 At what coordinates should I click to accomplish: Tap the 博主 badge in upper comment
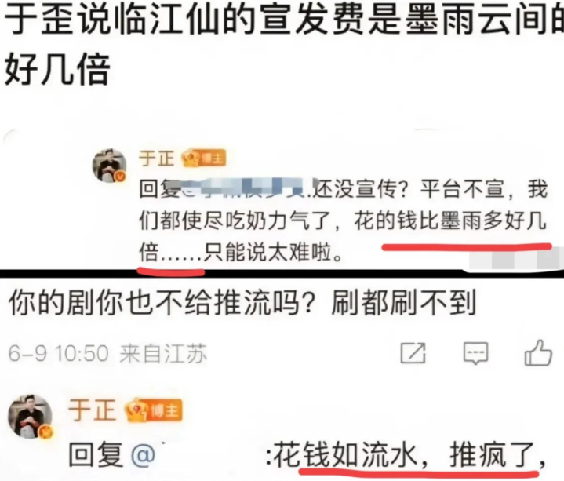pos(204,159)
